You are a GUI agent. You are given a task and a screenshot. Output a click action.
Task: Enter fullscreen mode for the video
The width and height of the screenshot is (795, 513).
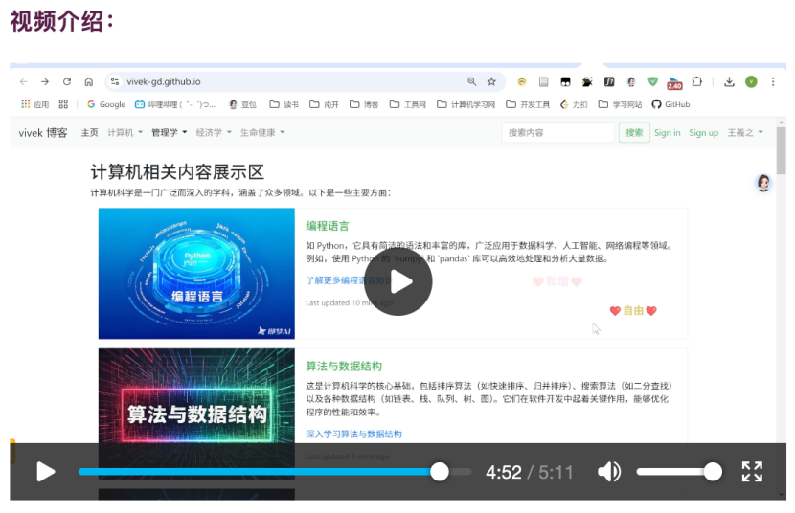752,472
